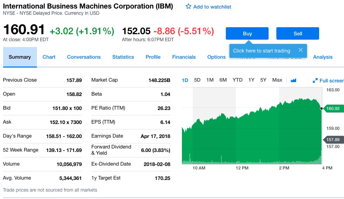Click the Earnings Date Apr 17, 2018
The width and height of the screenshot is (344, 199).
pyautogui.click(x=155, y=136)
